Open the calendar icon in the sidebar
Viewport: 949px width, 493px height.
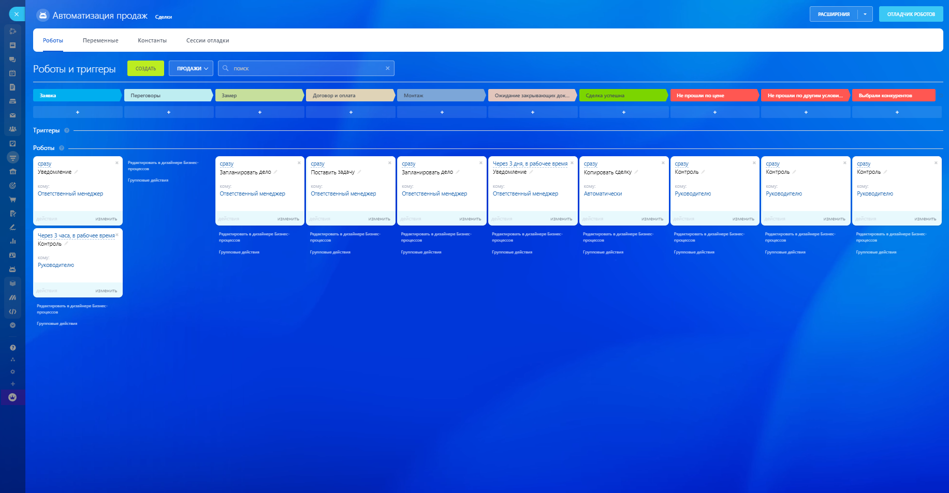pos(13,73)
